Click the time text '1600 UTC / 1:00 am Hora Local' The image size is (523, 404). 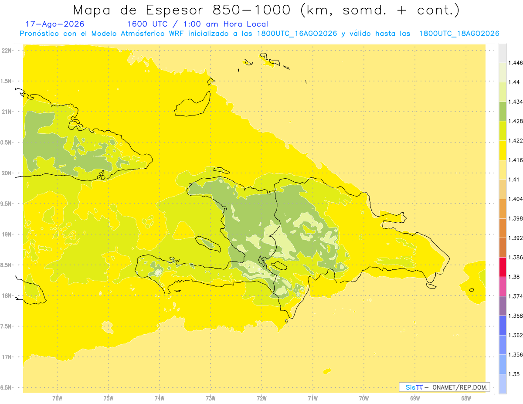coord(197,24)
